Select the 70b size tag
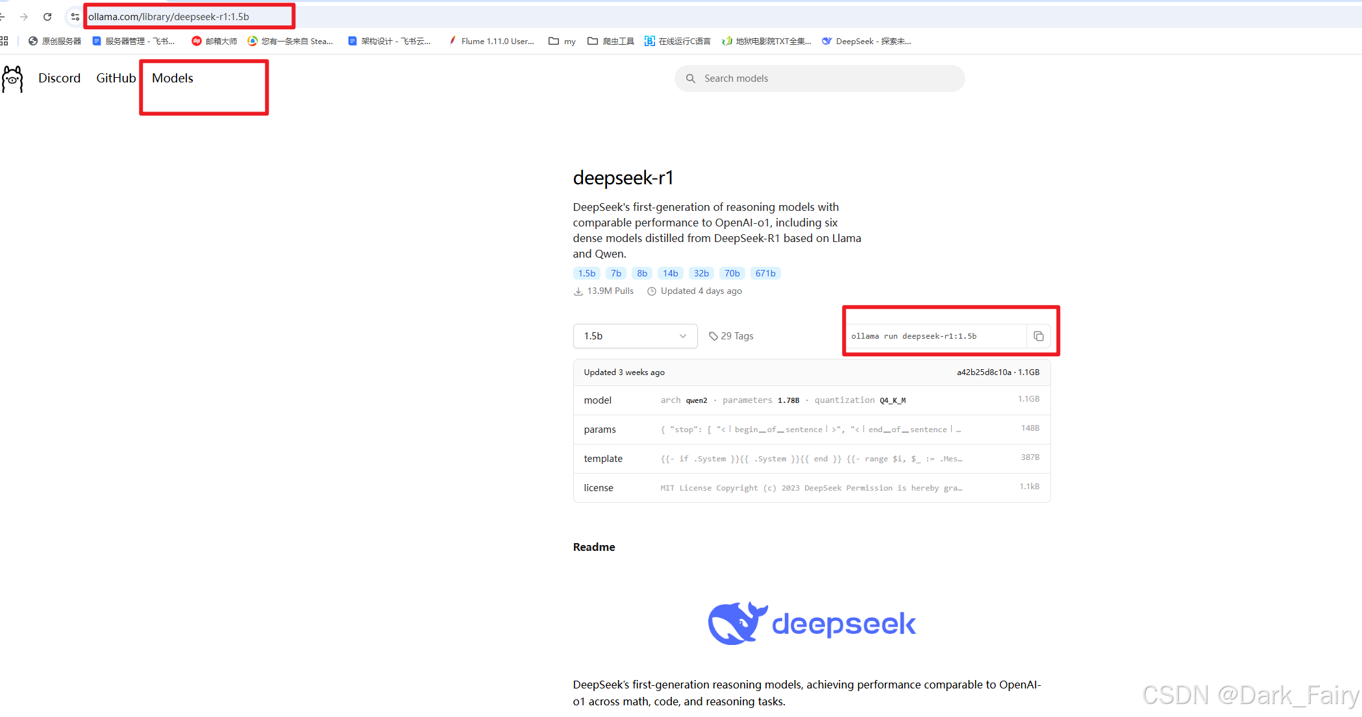Screen dimensions: 1362x717 732,273
